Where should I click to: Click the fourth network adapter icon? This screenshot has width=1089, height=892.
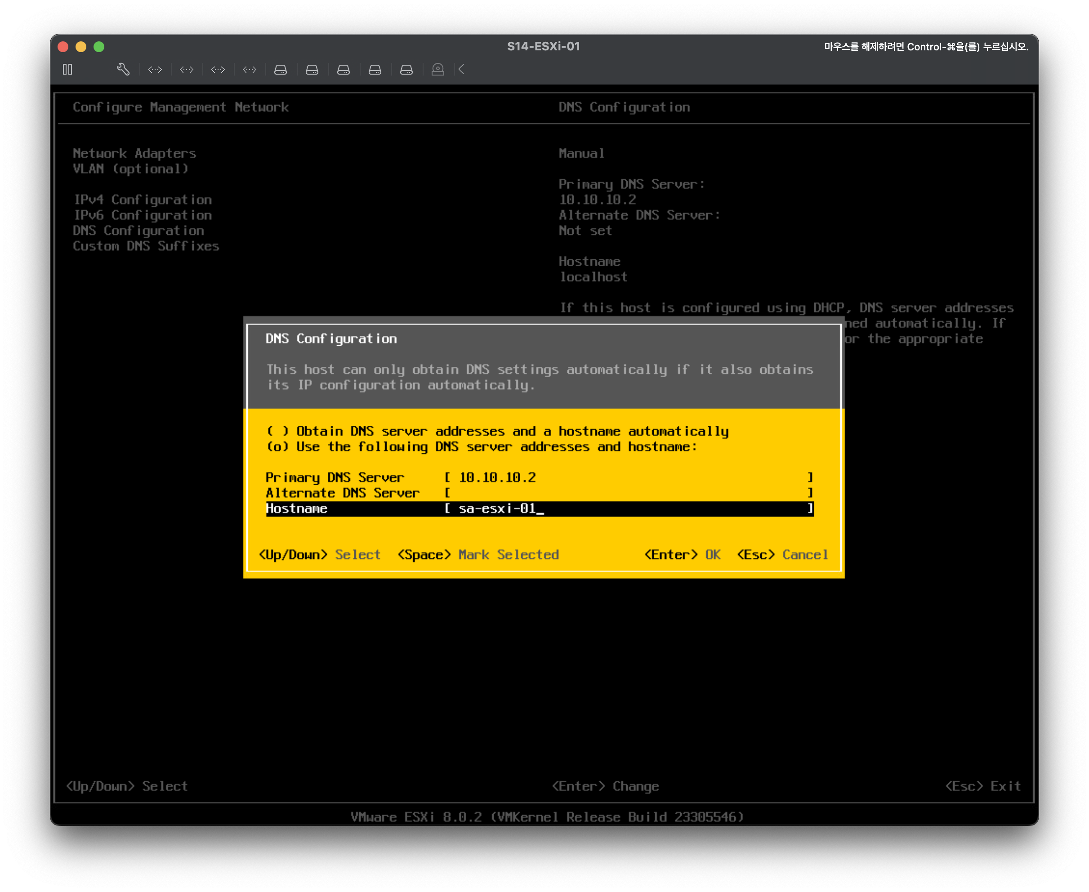point(249,69)
